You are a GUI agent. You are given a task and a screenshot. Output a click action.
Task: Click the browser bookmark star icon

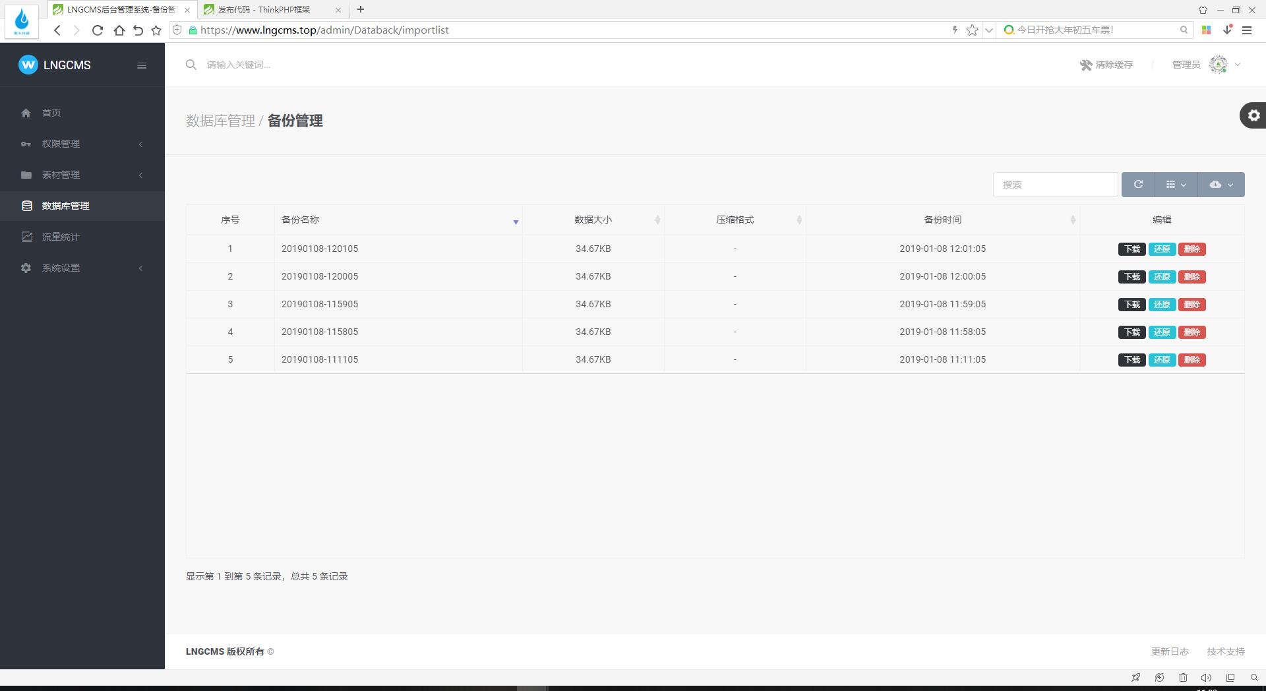(972, 30)
